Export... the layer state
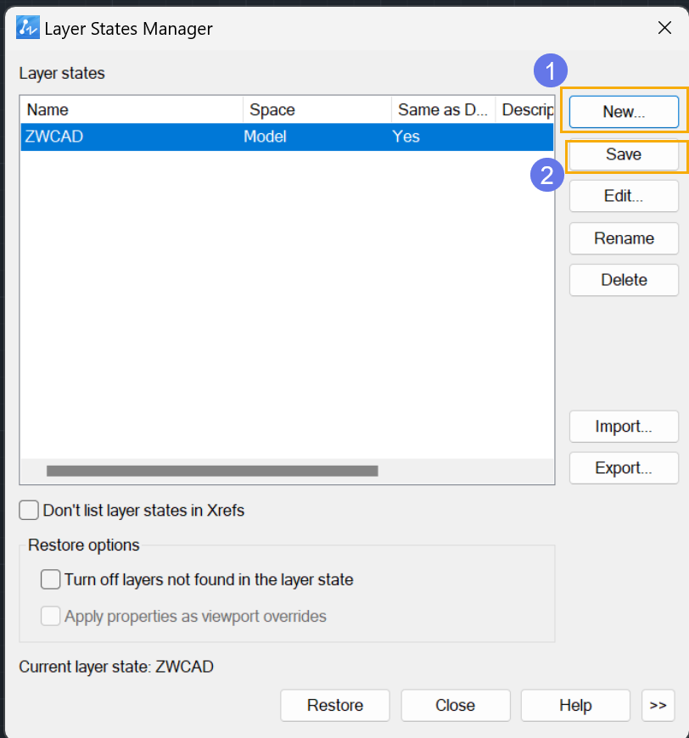Image resolution: width=689 pixels, height=738 pixels. pos(624,468)
